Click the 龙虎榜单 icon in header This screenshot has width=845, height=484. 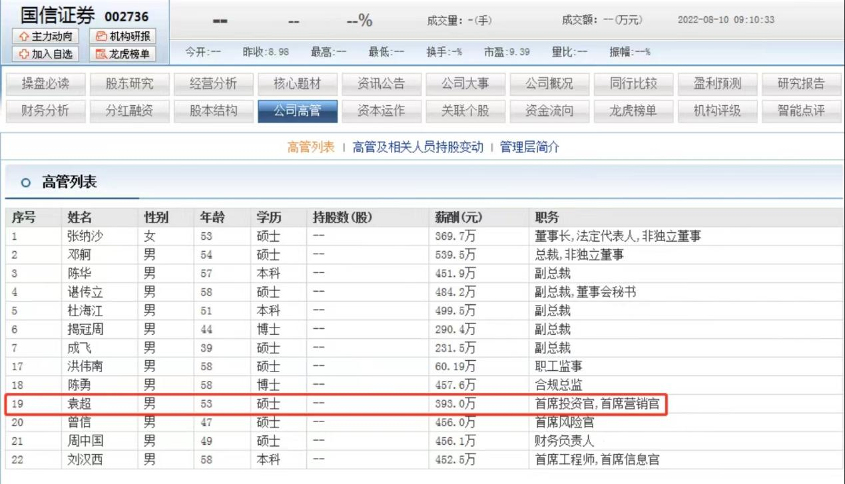click(x=101, y=54)
